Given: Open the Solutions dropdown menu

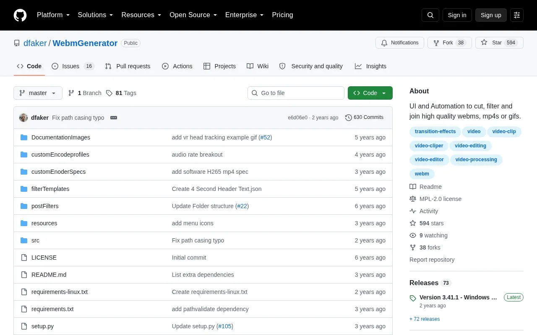Looking at the screenshot, I should (95, 15).
